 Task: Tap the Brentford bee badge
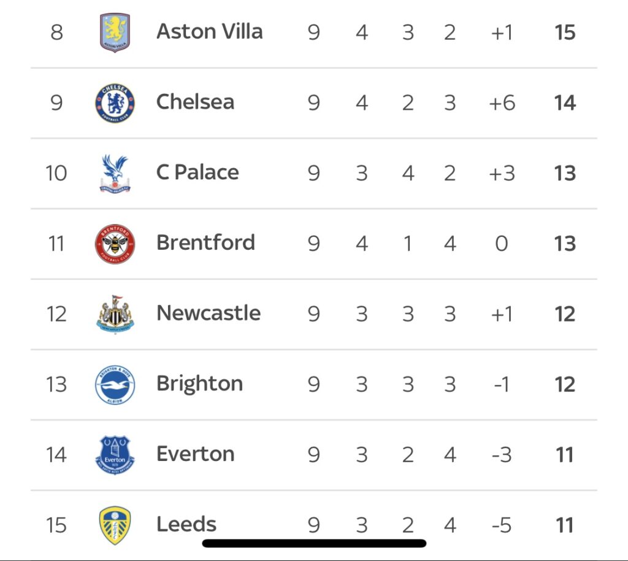coord(115,244)
